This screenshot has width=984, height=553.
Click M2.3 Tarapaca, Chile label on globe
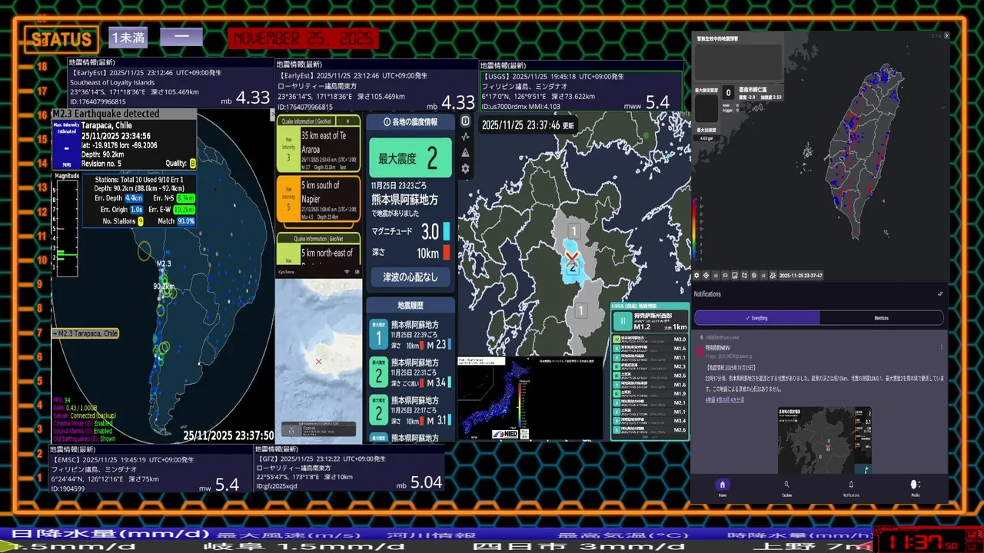(x=85, y=333)
